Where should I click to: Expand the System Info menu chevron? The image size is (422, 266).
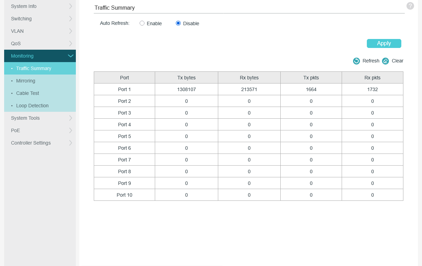tap(70, 6)
